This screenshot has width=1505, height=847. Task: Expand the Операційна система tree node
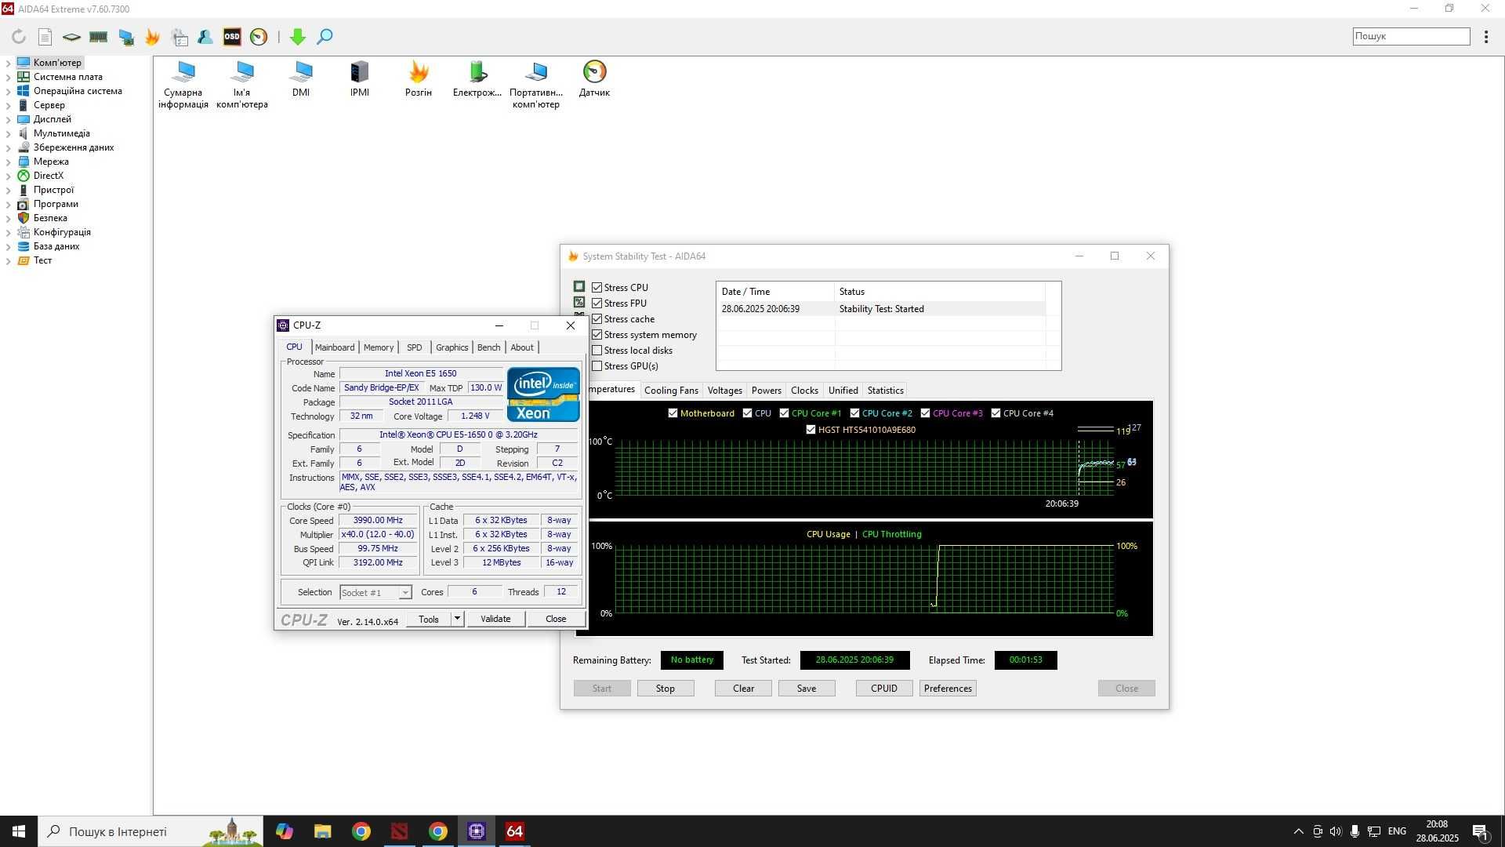click(x=8, y=91)
